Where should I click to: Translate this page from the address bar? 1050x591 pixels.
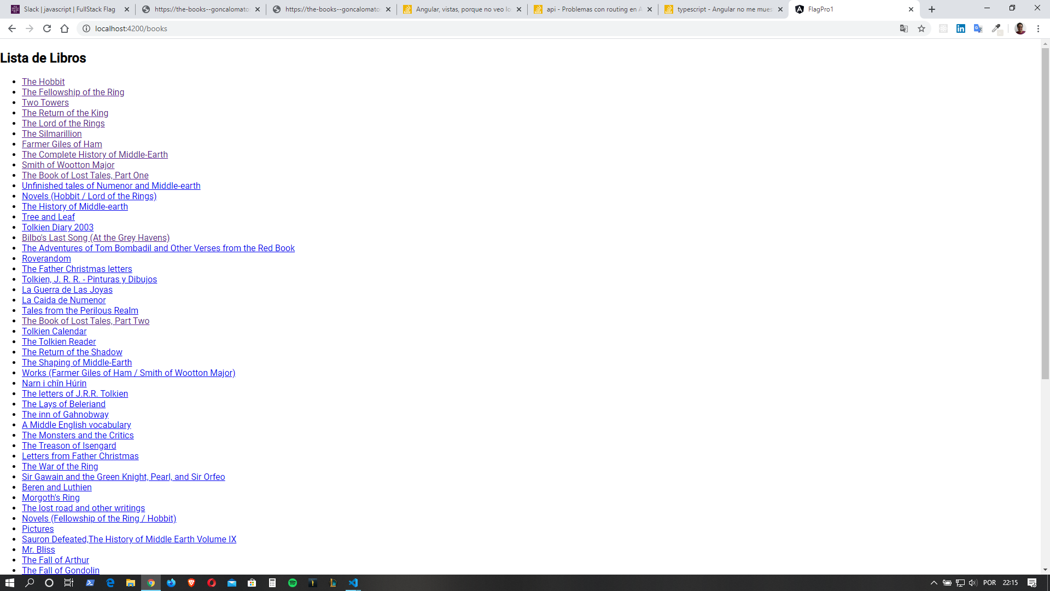904,28
